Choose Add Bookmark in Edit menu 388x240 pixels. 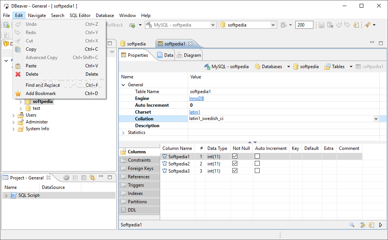[59, 94]
